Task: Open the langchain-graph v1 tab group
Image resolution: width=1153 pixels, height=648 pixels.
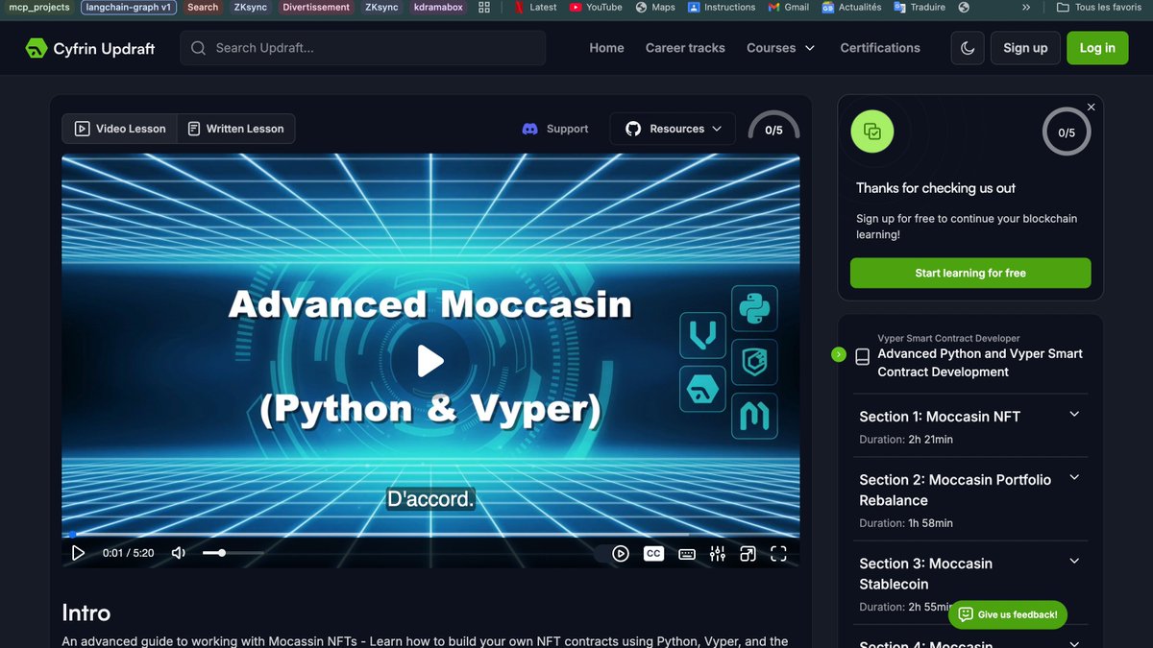Action: [x=128, y=7]
